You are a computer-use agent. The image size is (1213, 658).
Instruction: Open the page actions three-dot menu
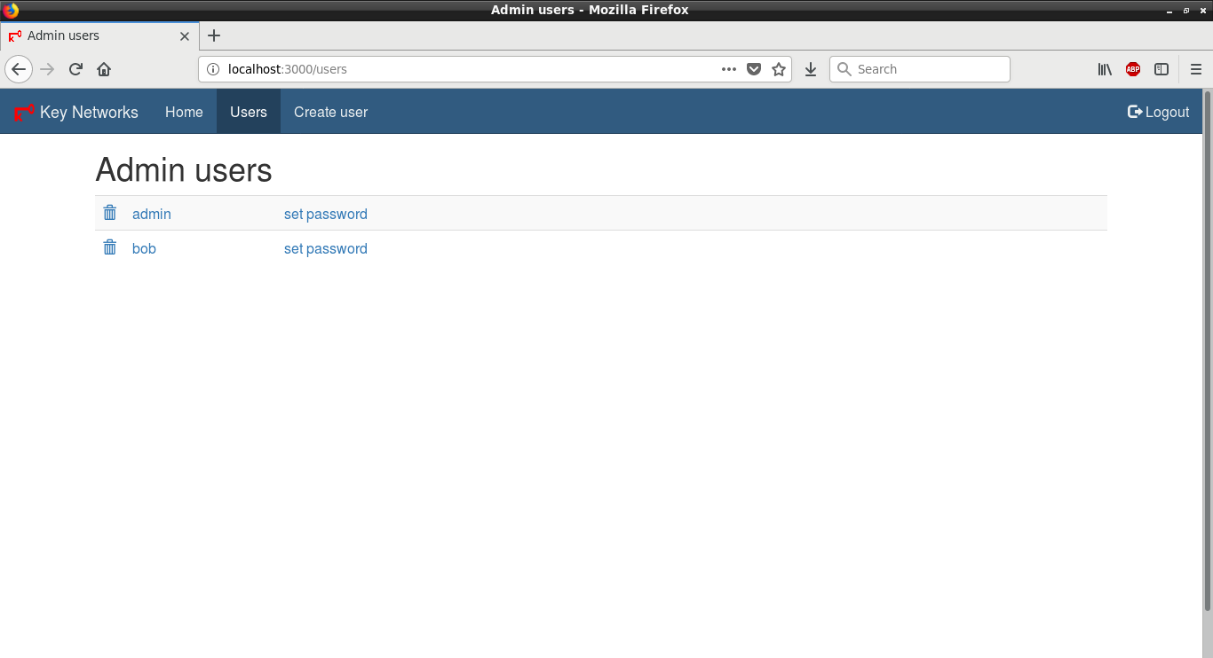729,69
